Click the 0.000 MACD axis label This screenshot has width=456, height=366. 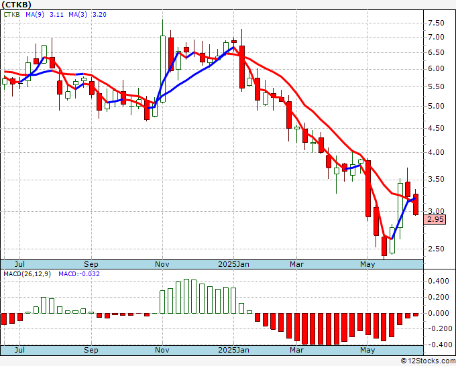click(x=439, y=314)
